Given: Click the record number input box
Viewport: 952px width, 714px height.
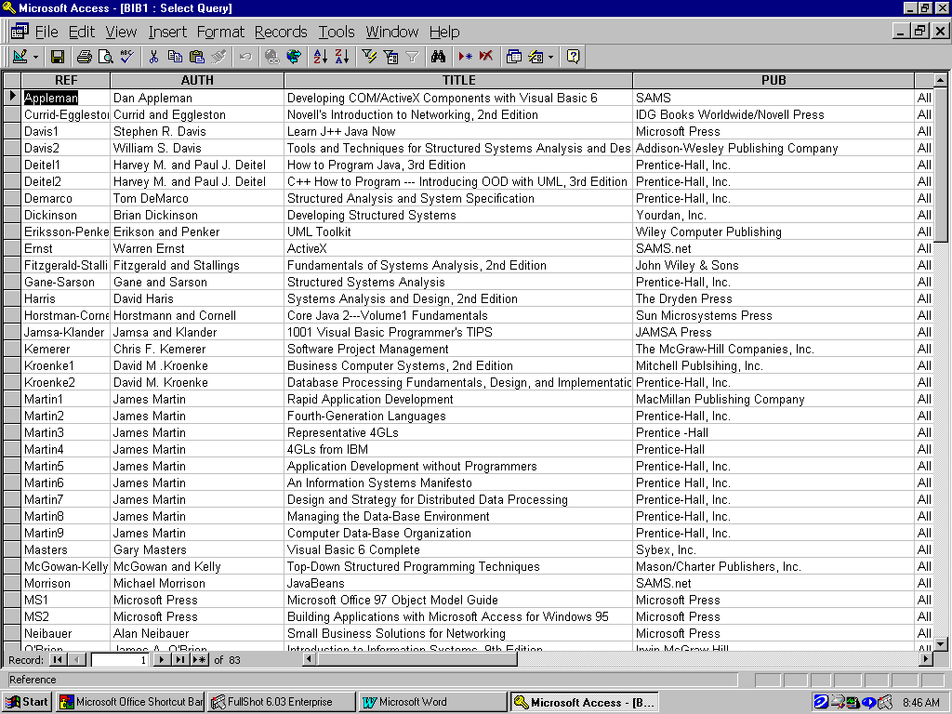Looking at the screenshot, I should 120,659.
